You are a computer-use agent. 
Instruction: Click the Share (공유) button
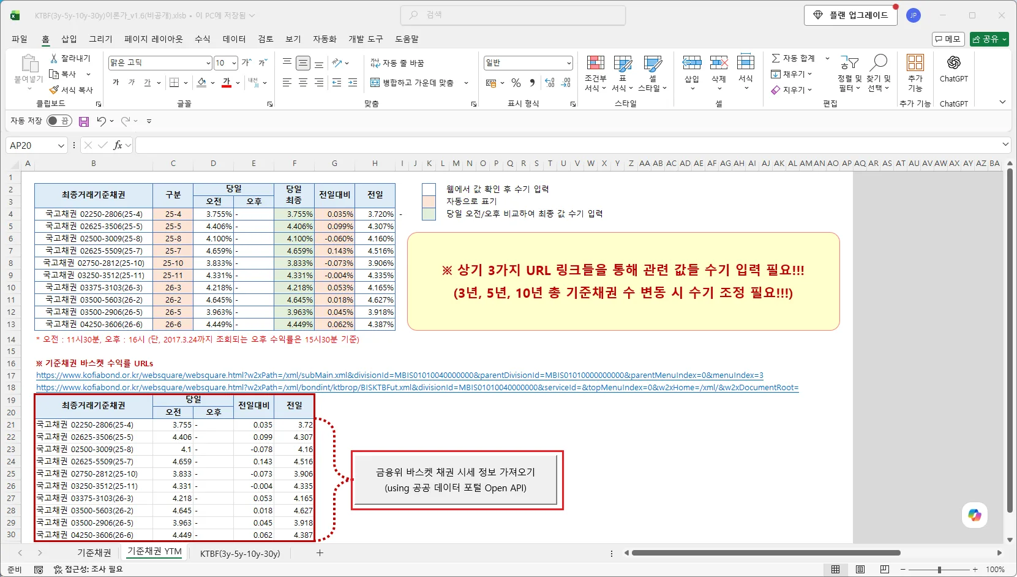pos(989,39)
